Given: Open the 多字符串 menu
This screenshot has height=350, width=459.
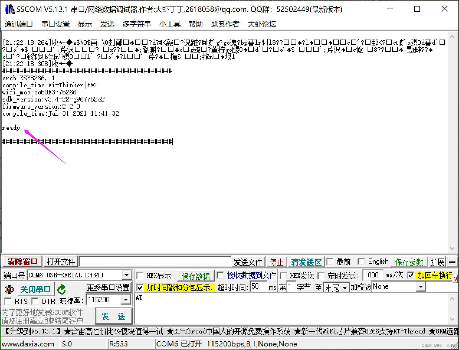Looking at the screenshot, I should tap(137, 24).
